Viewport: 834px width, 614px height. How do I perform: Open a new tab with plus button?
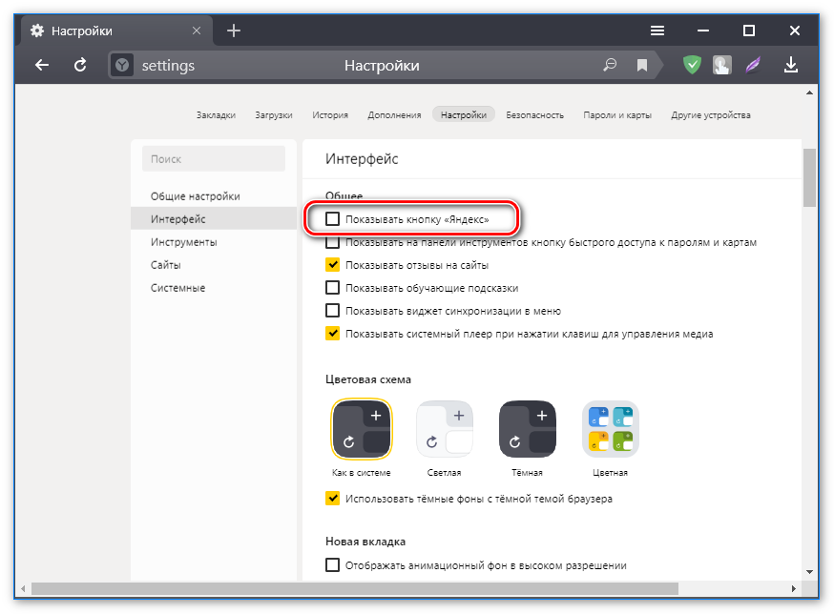click(x=234, y=31)
